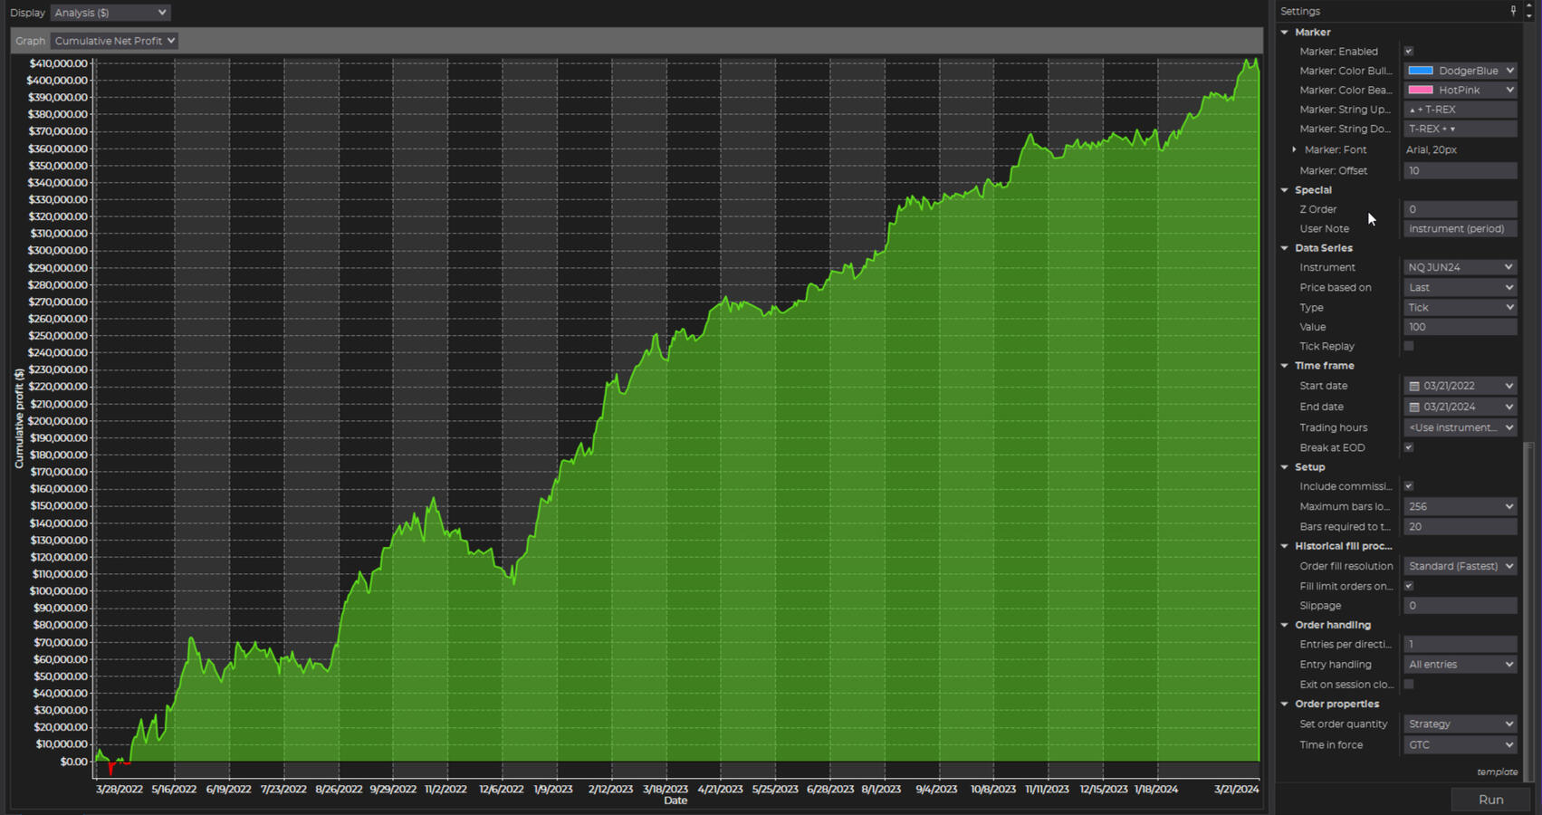
Task: Click the calendar icon beside End date
Action: click(x=1414, y=407)
